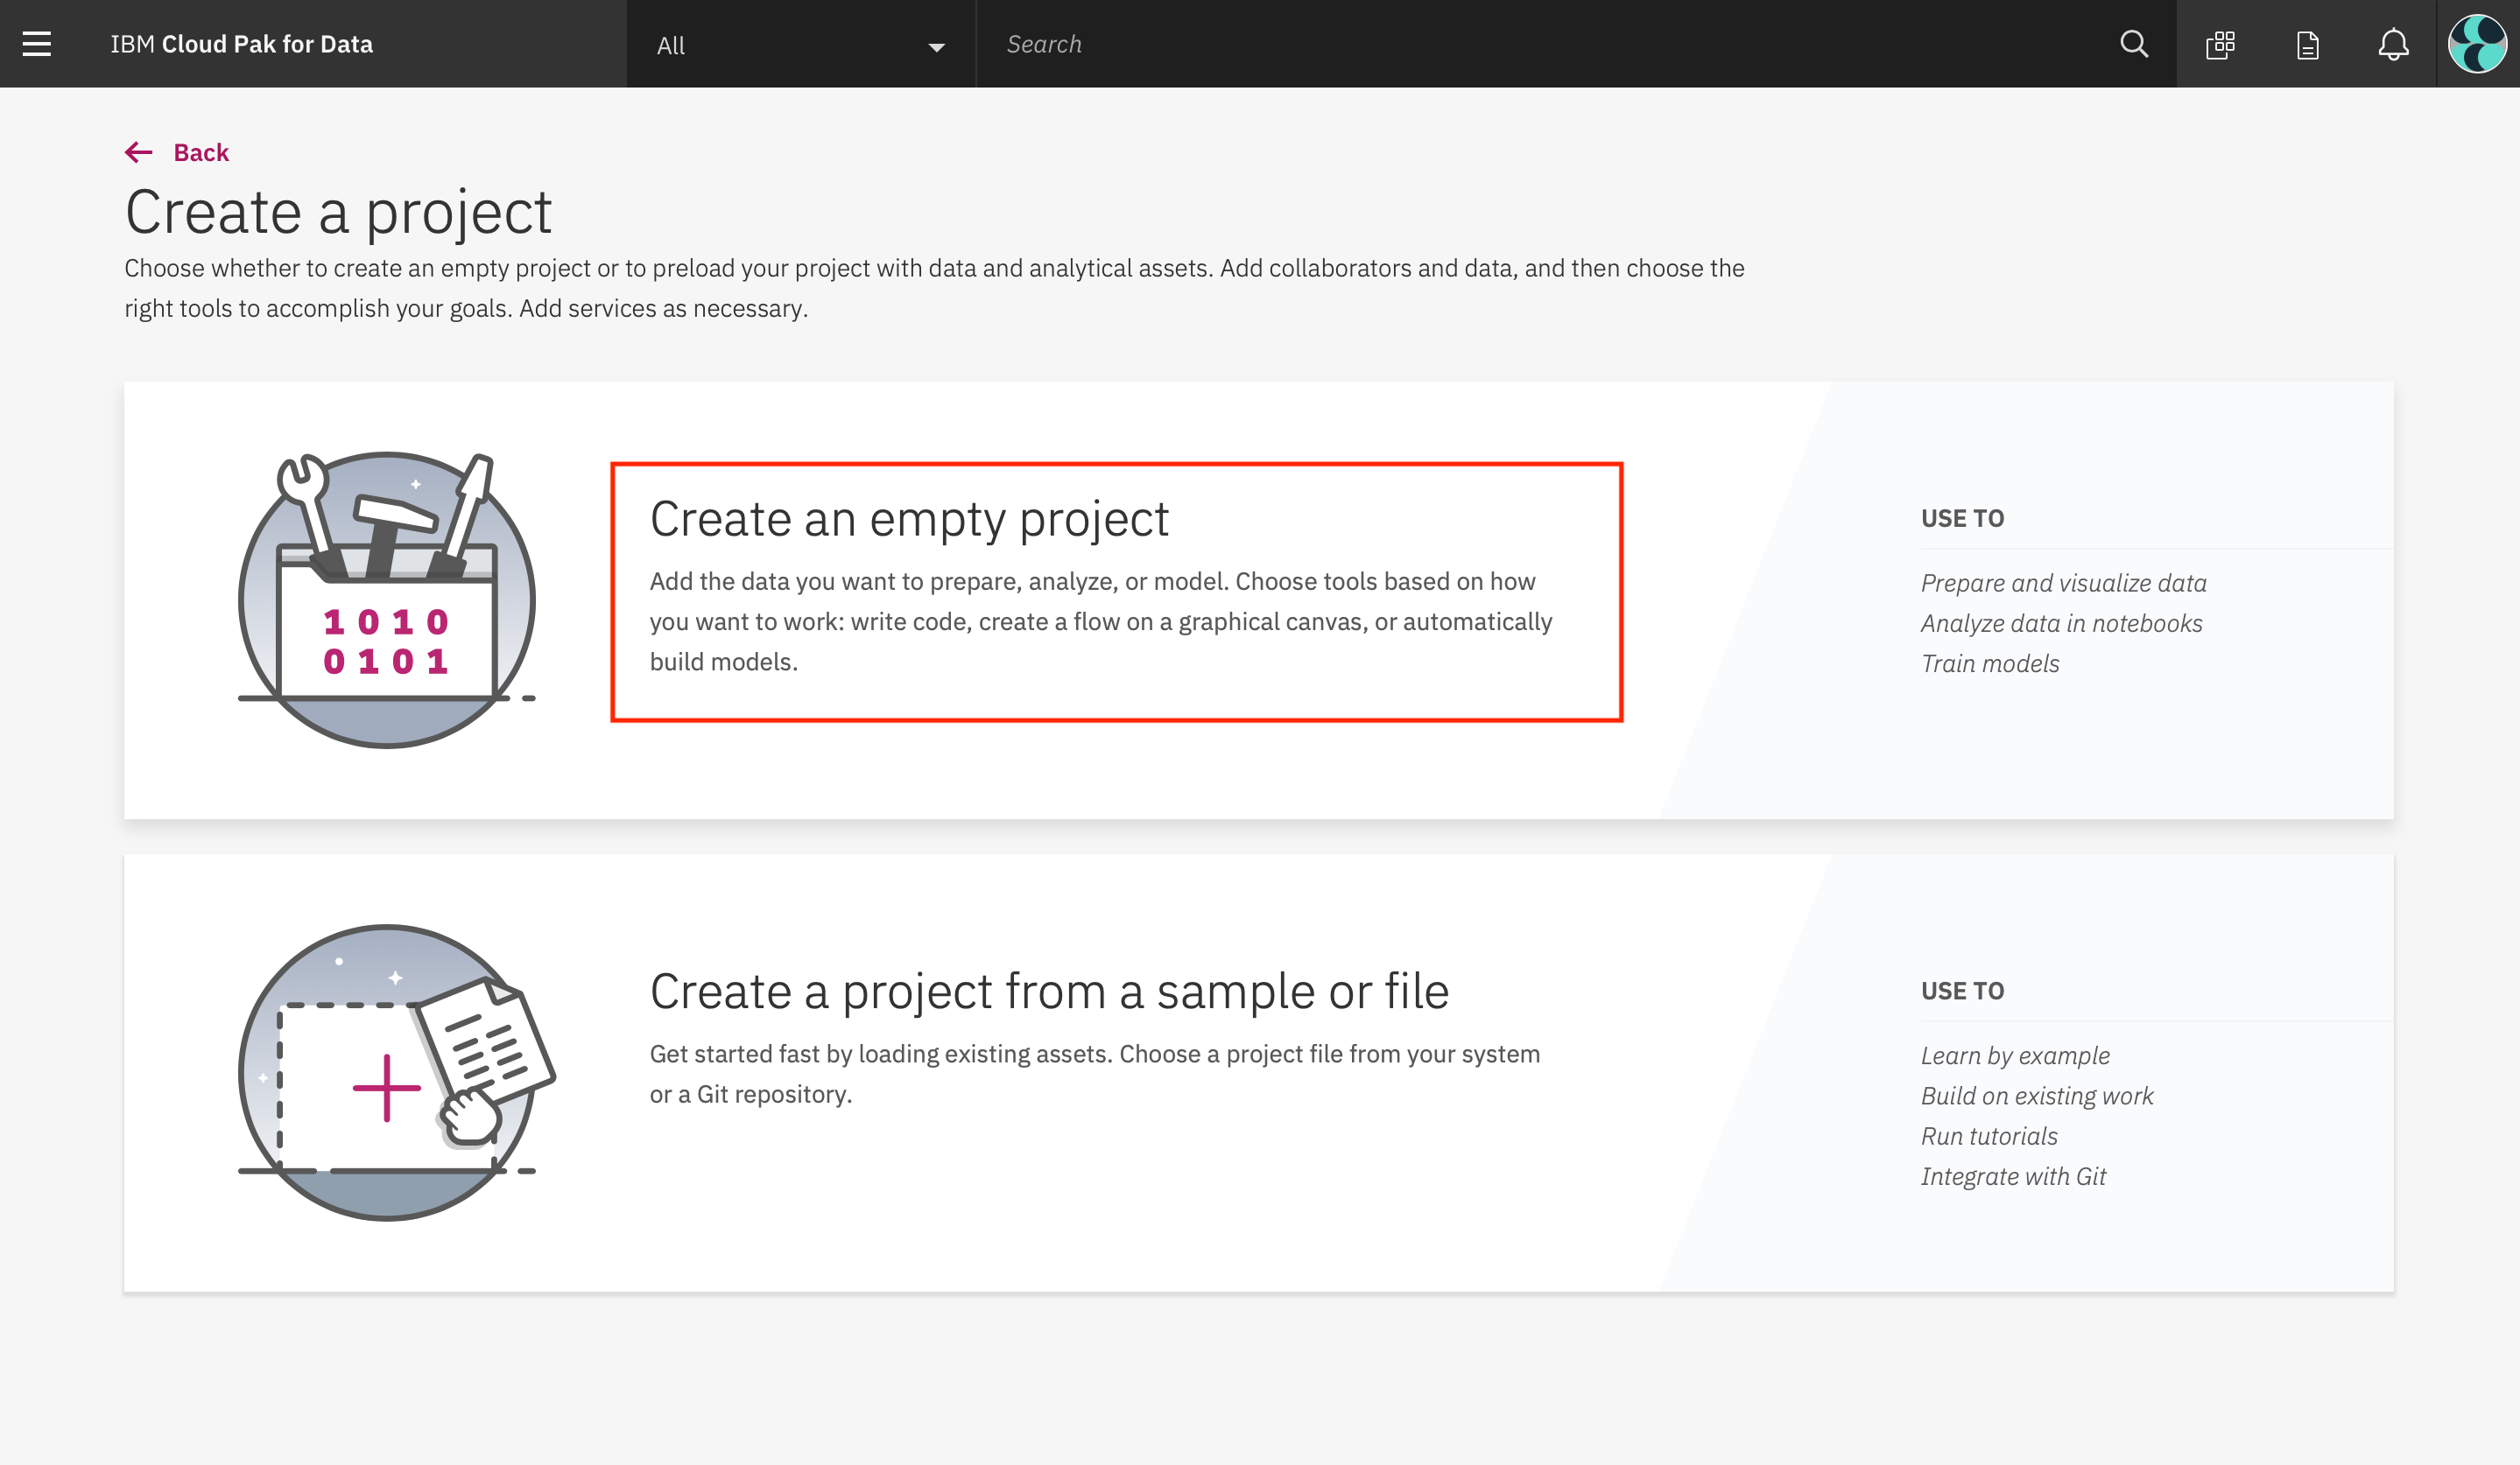Click the toolbox binary illustration

tap(387, 599)
